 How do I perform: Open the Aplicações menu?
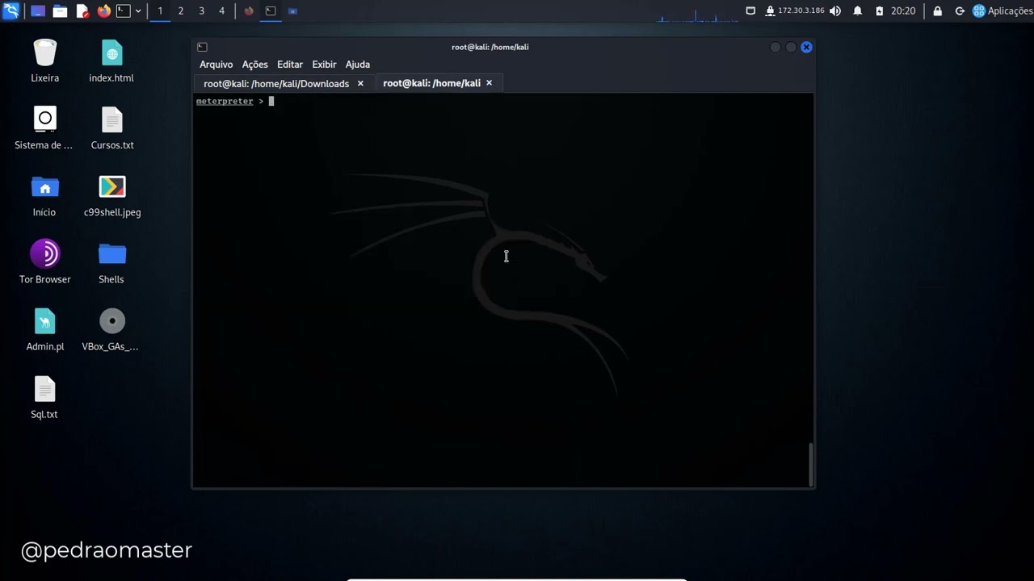tap(1002, 11)
